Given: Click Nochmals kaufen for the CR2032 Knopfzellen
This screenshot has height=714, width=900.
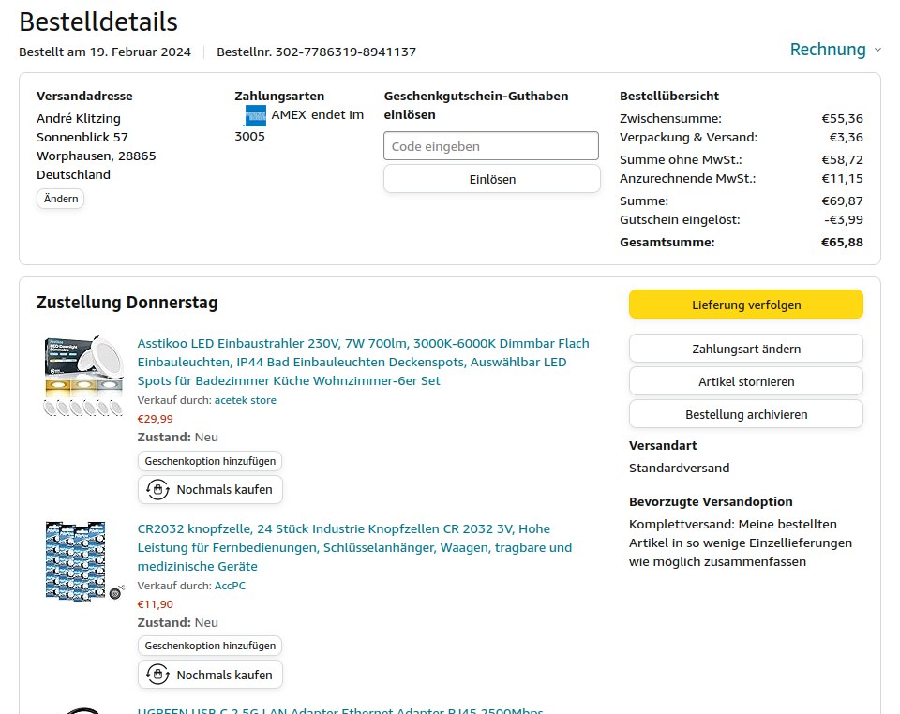Looking at the screenshot, I should (x=211, y=675).
